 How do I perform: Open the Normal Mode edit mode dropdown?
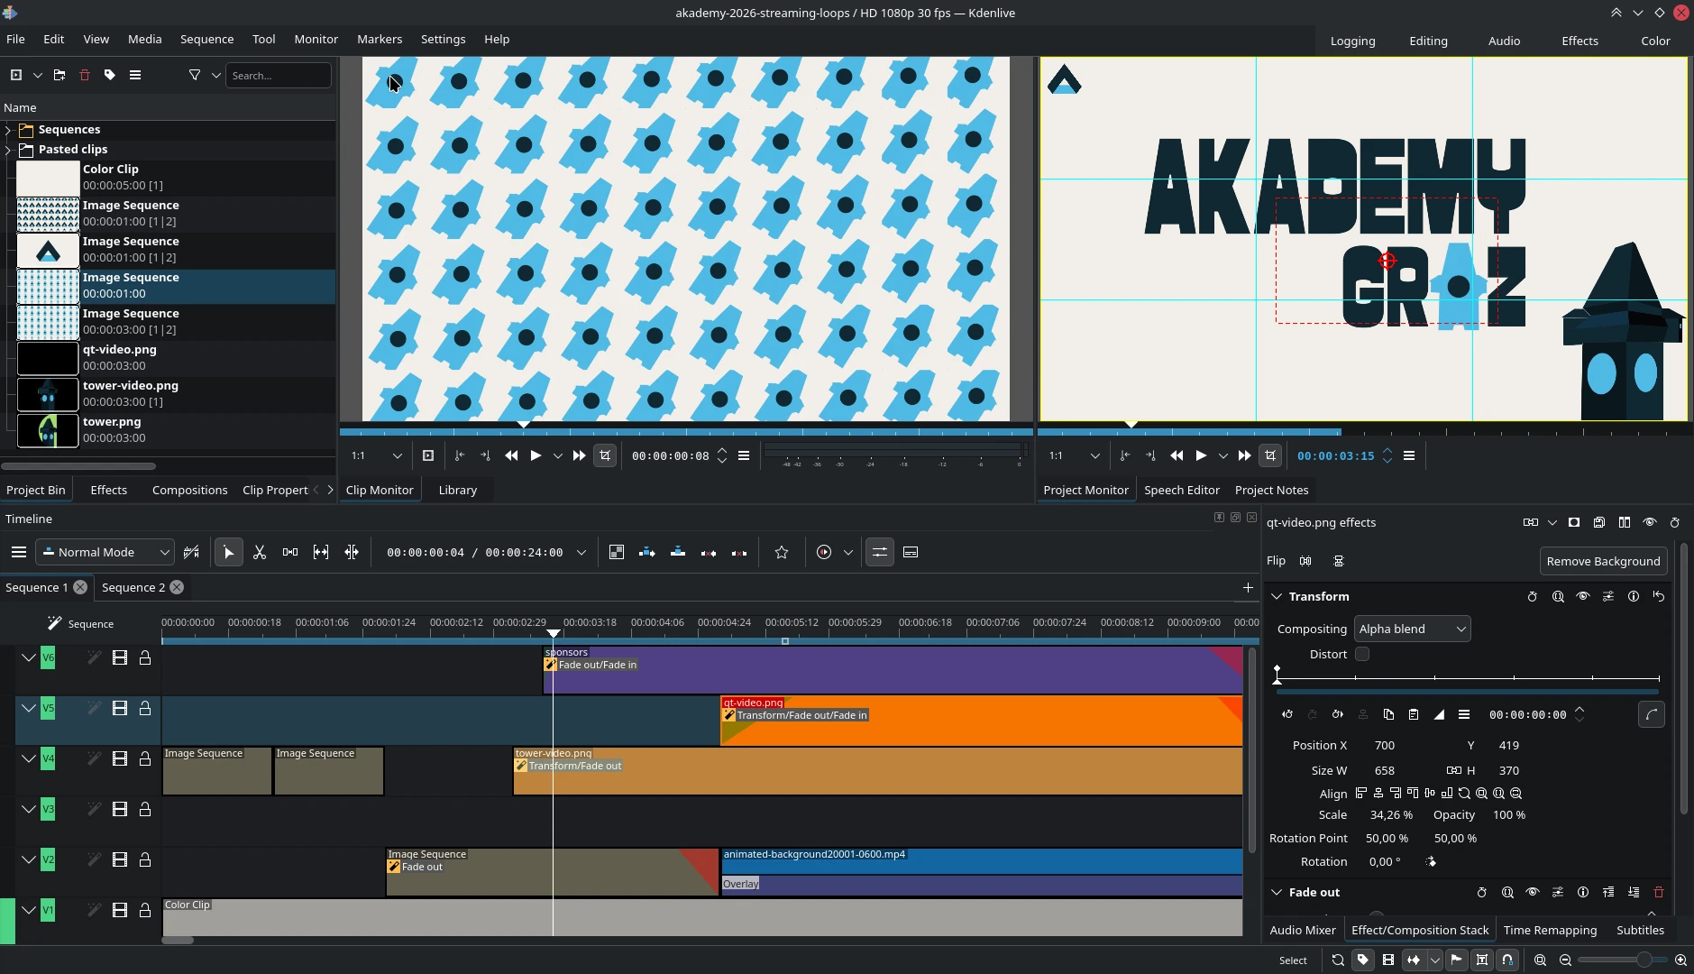[x=105, y=552]
